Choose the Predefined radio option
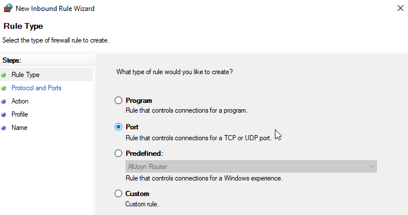This screenshot has height=215, width=408. click(x=118, y=153)
